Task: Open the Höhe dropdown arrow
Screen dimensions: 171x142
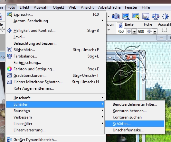Action: pyautogui.click(x=155, y=31)
